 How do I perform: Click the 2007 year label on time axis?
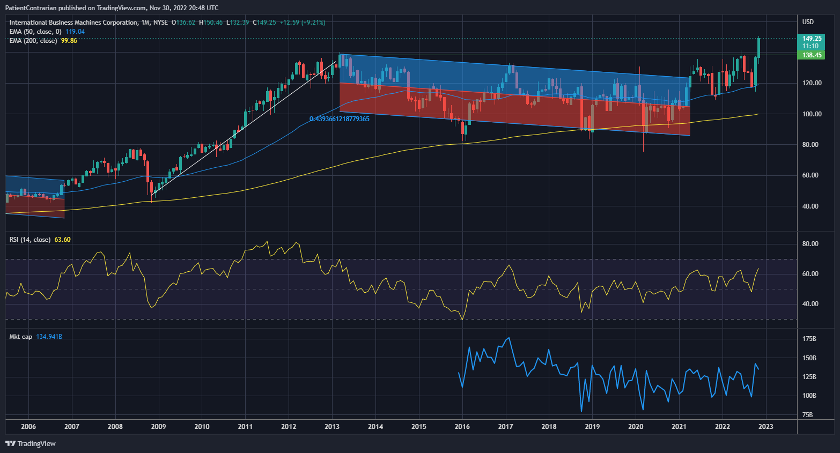[72, 427]
